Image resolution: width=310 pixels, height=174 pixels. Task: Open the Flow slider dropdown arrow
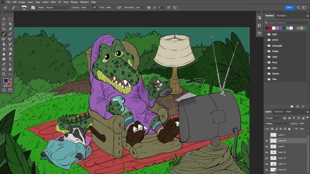(x=113, y=8)
